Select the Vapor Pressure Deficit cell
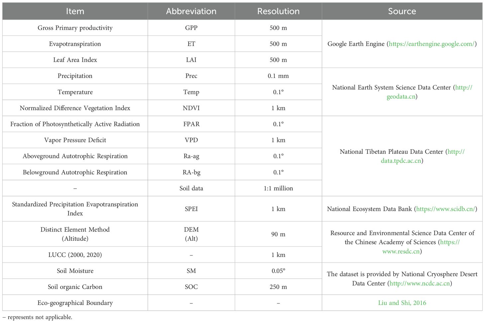 [75, 140]
